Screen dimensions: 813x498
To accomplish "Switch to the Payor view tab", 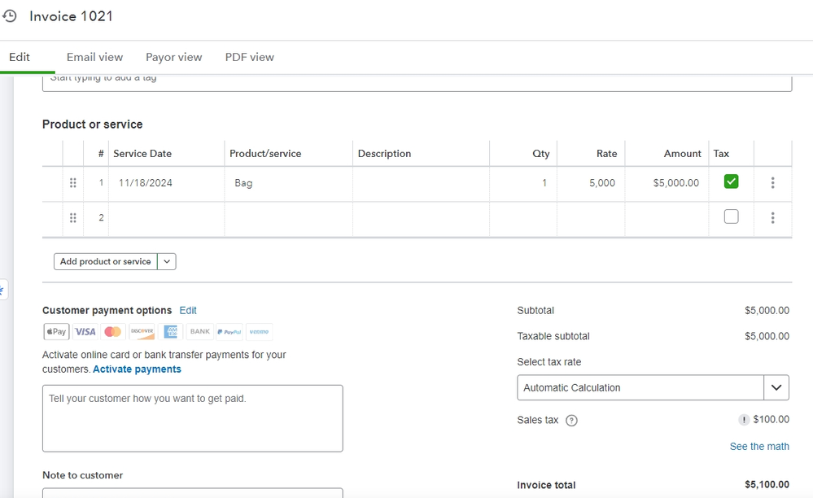I will [x=173, y=57].
